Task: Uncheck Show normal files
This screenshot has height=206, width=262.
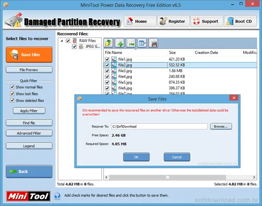Action: [12, 87]
